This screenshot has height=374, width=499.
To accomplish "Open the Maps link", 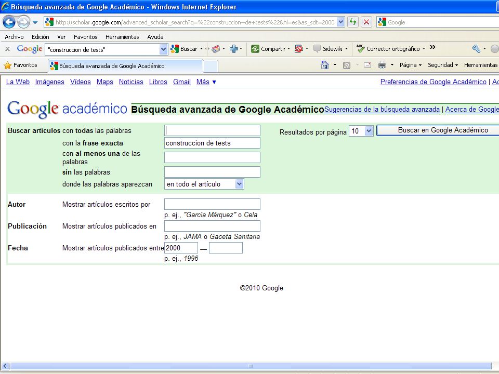I will [x=104, y=82].
